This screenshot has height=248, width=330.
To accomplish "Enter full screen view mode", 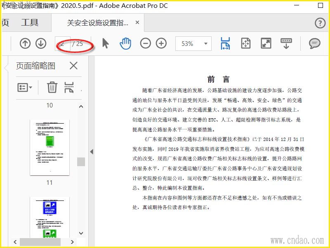I will tap(266, 43).
